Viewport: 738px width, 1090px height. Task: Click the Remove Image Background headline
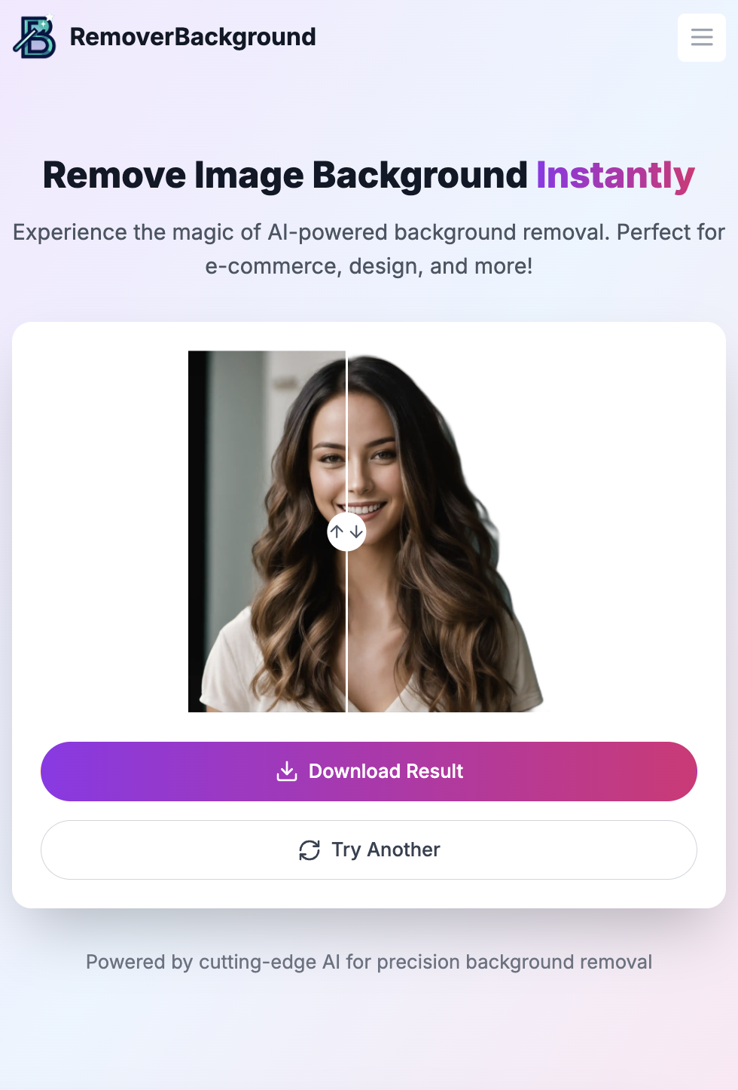click(x=285, y=175)
